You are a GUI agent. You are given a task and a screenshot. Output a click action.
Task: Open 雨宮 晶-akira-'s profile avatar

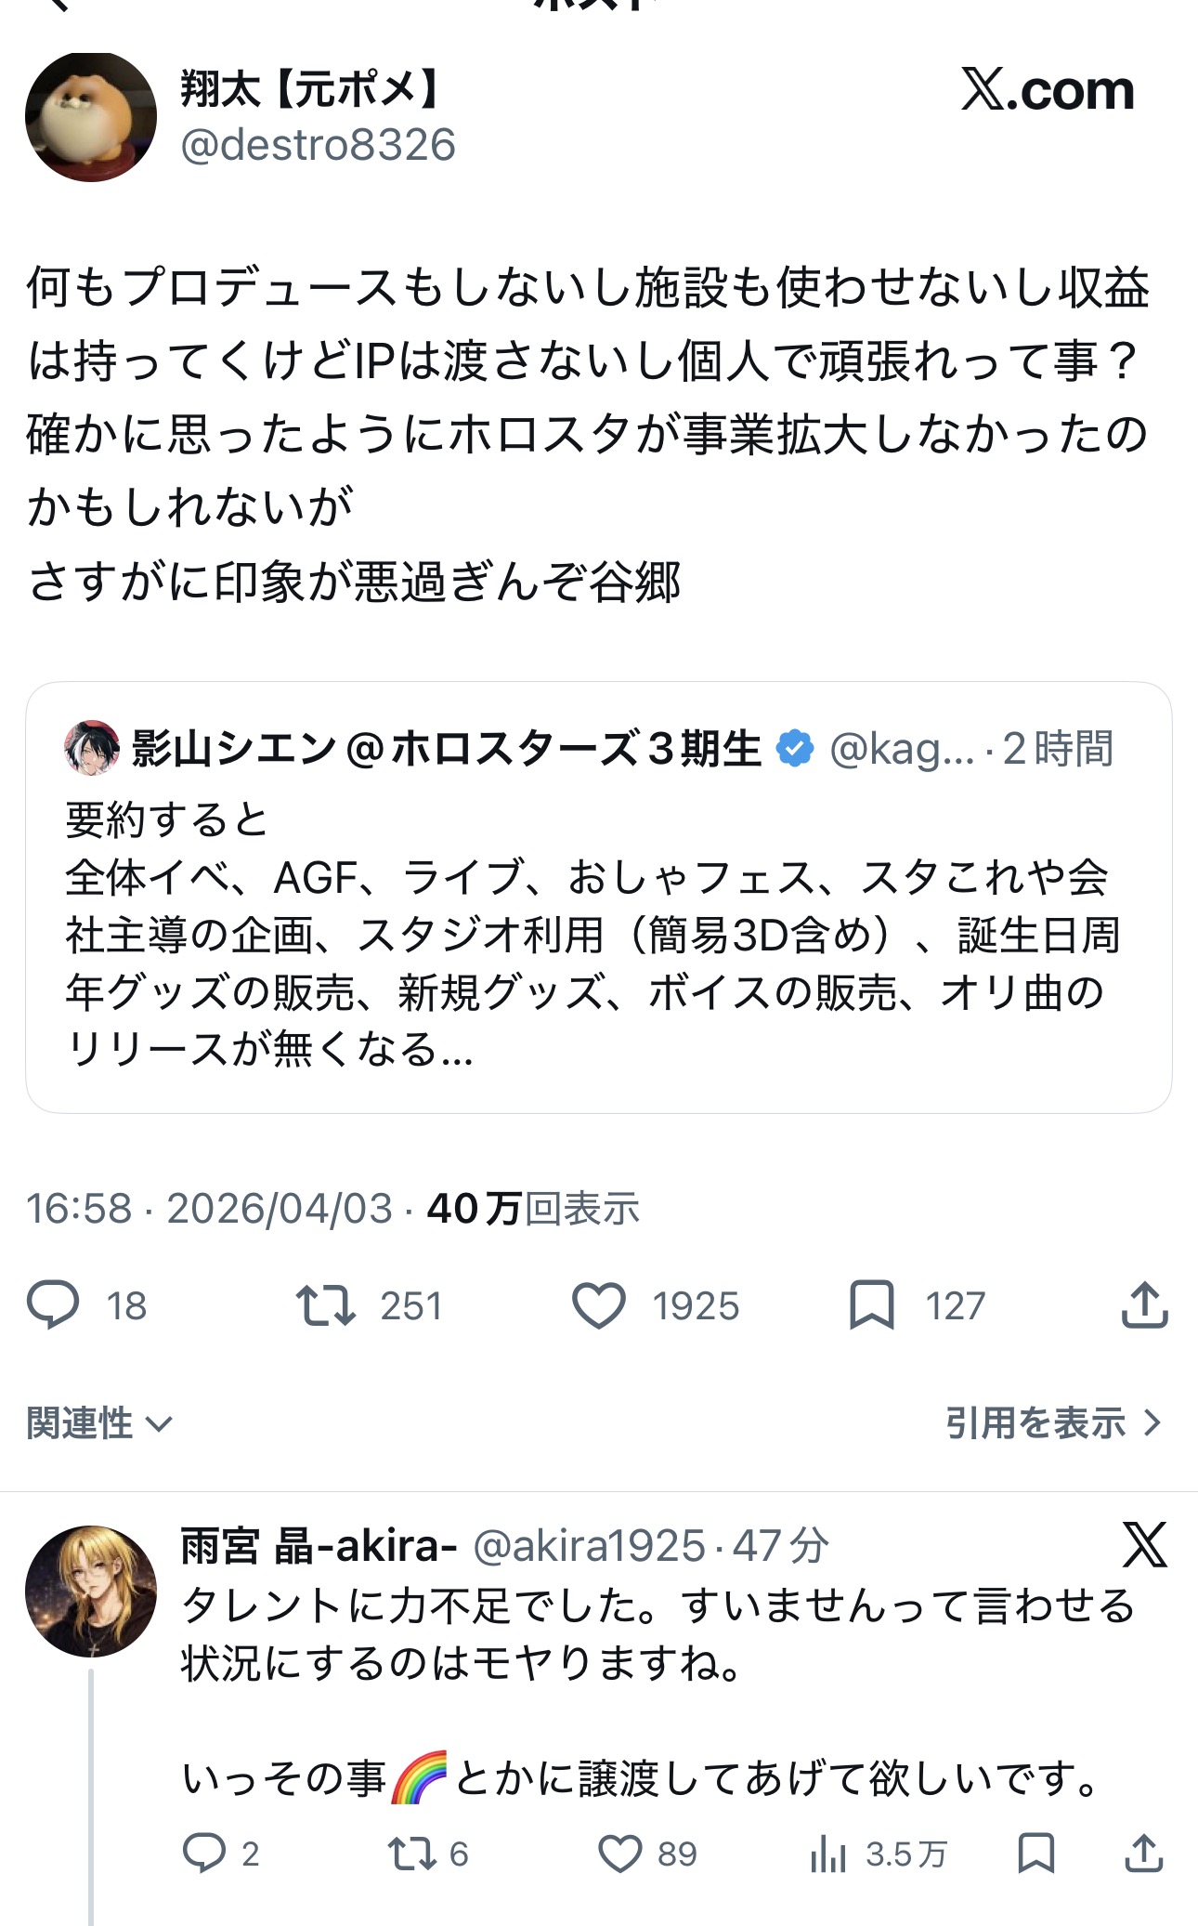(91, 1591)
